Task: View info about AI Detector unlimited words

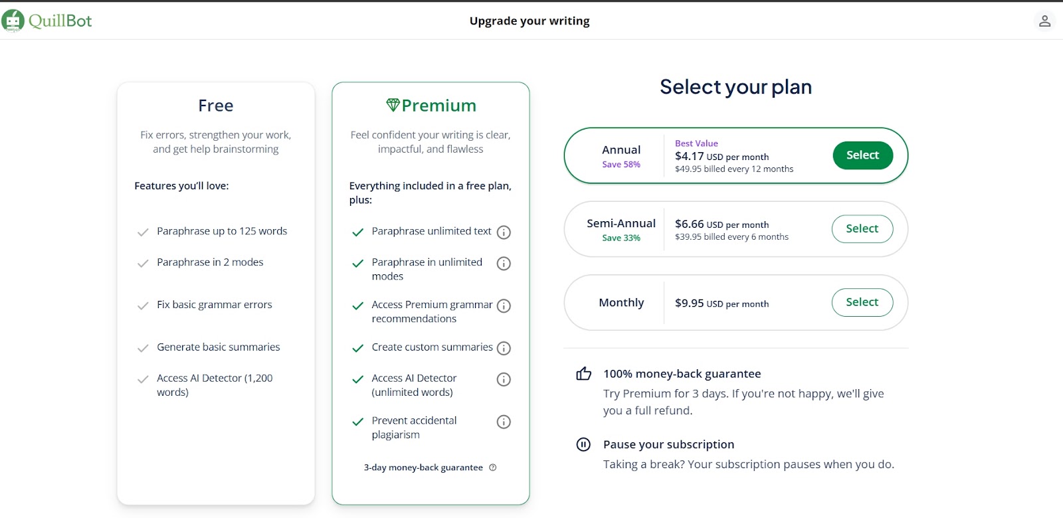Action: [x=504, y=379]
